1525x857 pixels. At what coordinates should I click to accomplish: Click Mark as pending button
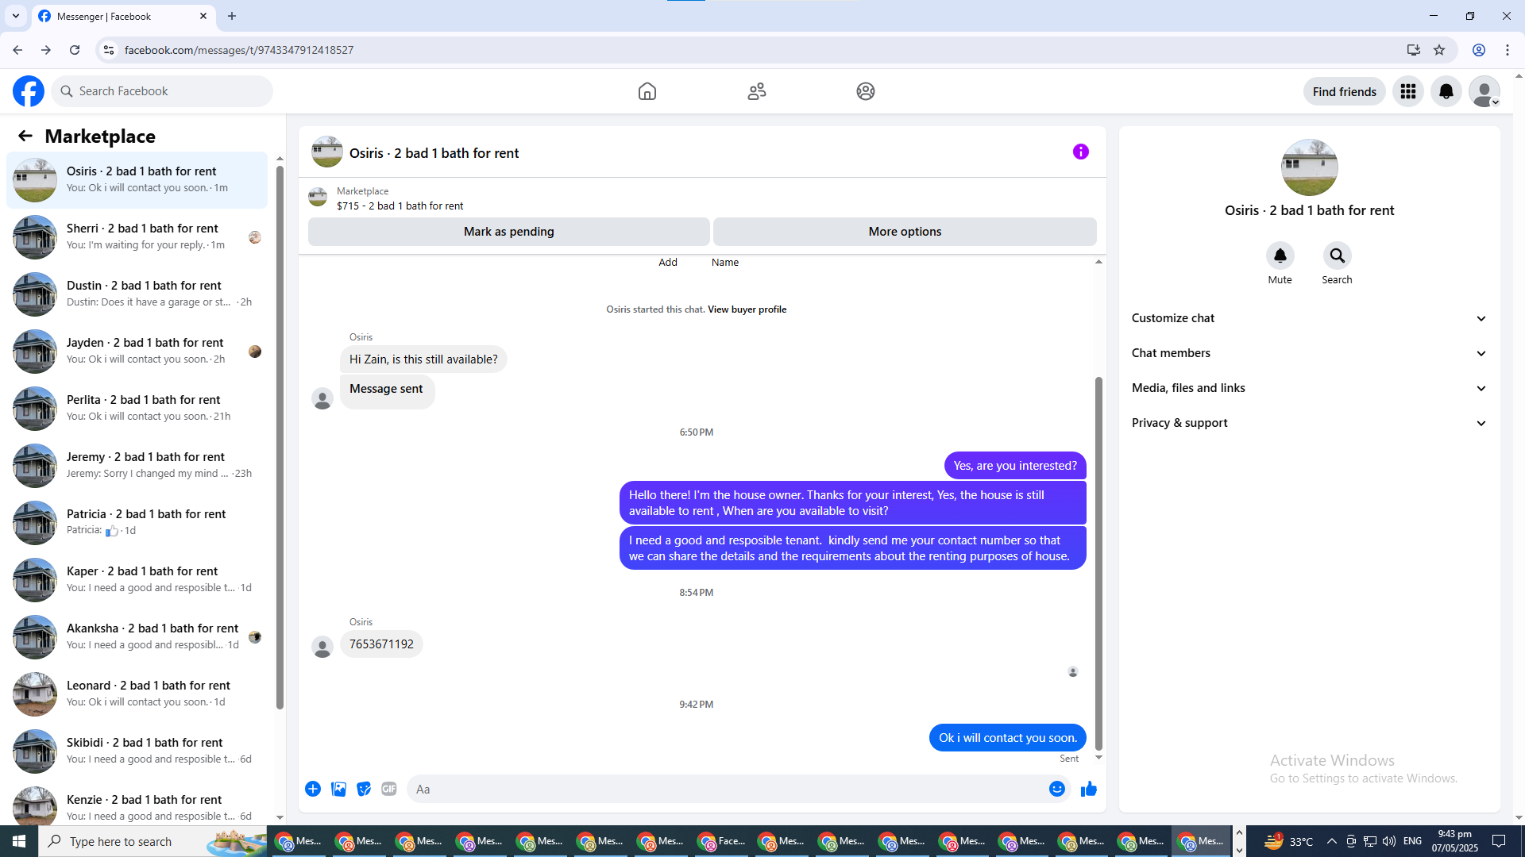tap(508, 232)
